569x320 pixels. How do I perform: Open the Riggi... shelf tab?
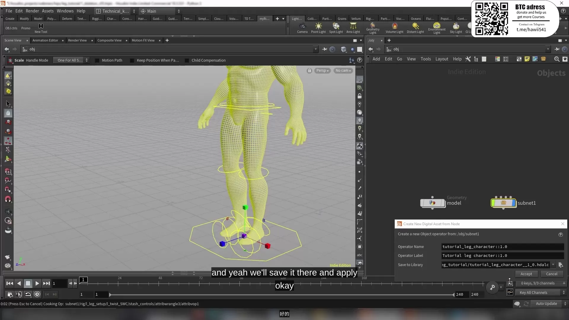[97, 19]
